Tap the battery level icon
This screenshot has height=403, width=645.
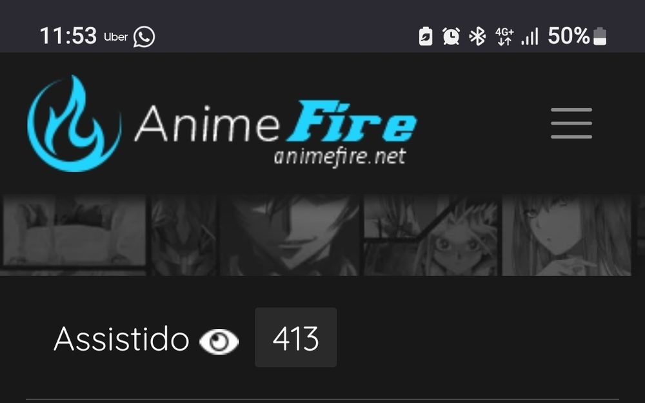coord(600,36)
